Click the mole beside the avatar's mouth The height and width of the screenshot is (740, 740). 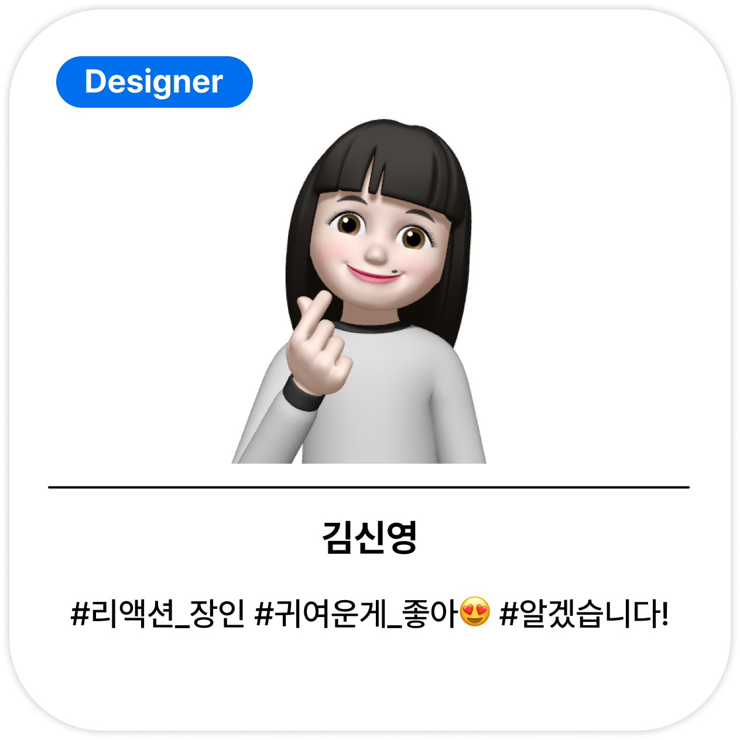click(x=394, y=270)
